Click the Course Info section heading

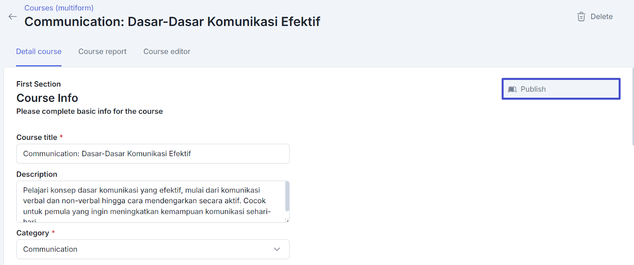point(47,98)
